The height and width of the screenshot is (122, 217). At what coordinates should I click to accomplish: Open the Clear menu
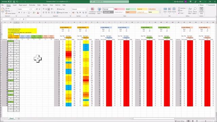[x=181, y=13]
